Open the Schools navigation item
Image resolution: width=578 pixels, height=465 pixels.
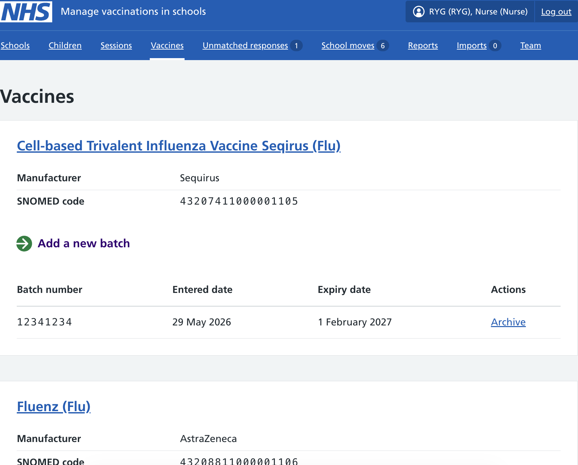[15, 45]
